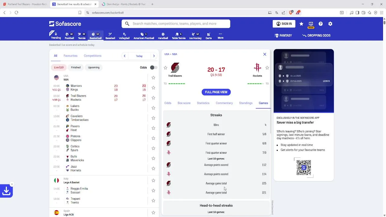
Task: Reload the page with browser refresh
Action: pos(17,13)
